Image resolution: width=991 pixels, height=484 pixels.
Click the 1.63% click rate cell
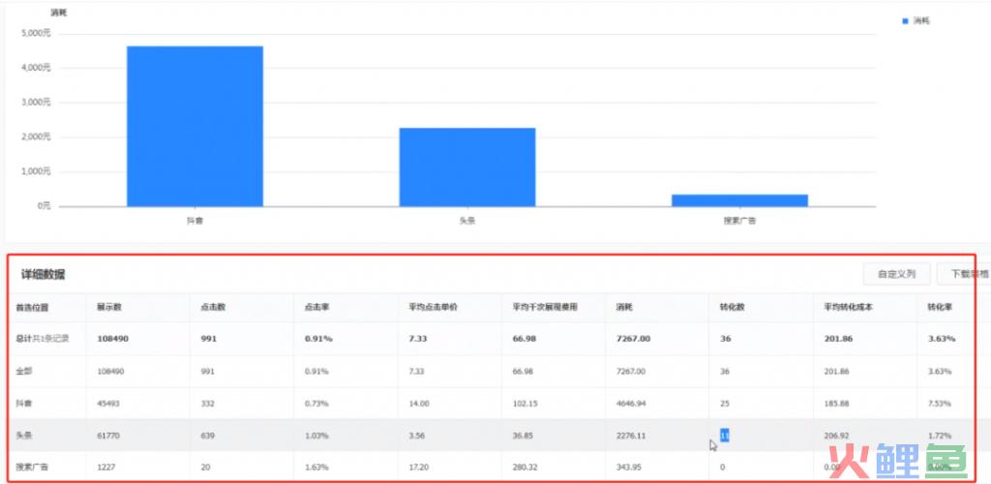coord(316,468)
